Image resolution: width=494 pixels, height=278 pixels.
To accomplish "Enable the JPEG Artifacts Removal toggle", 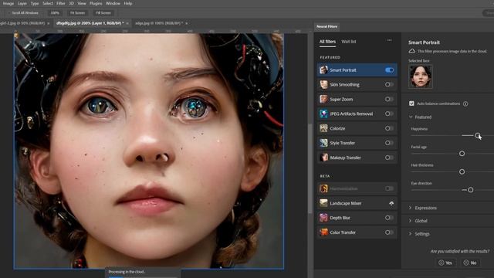I will coord(389,114).
